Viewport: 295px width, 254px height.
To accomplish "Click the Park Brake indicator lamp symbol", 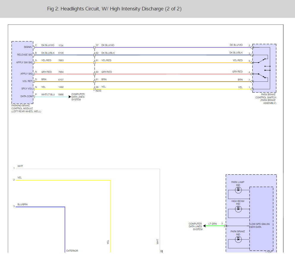I will click(238, 239).
